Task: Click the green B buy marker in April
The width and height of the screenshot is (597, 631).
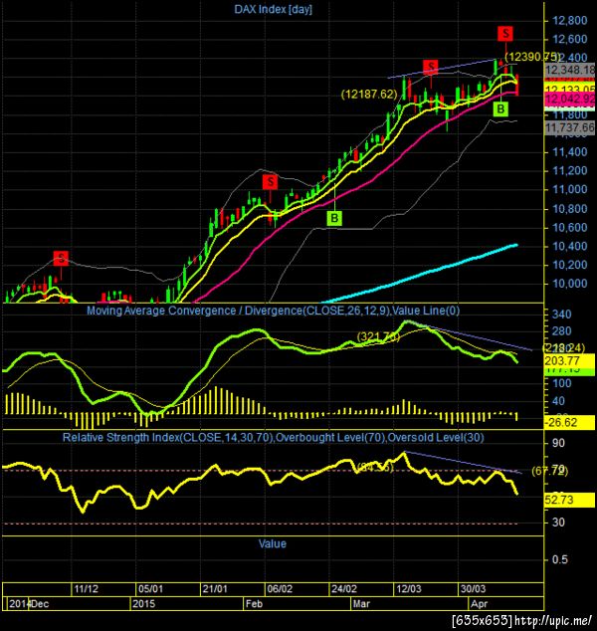Action: point(500,108)
